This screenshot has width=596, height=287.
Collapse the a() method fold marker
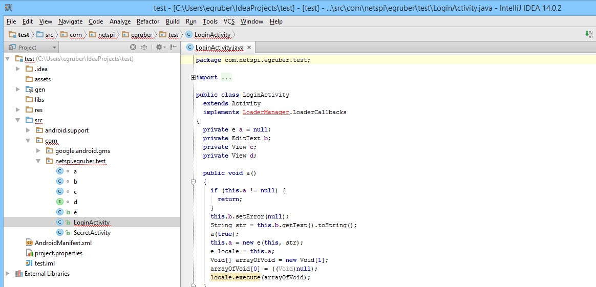pos(193,182)
